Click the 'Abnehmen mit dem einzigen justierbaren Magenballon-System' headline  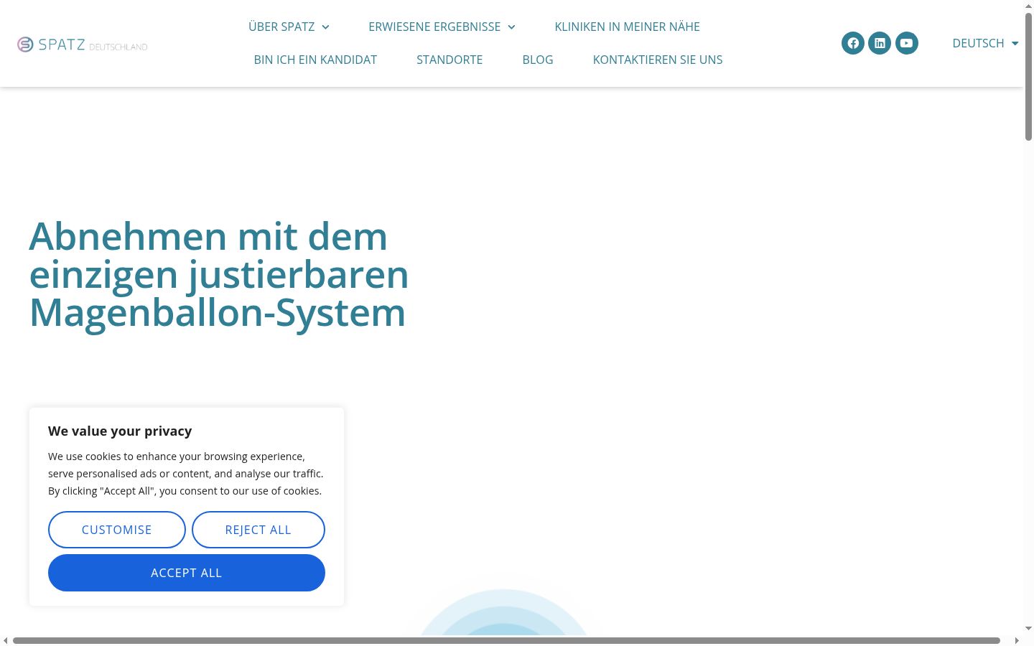[219, 275]
